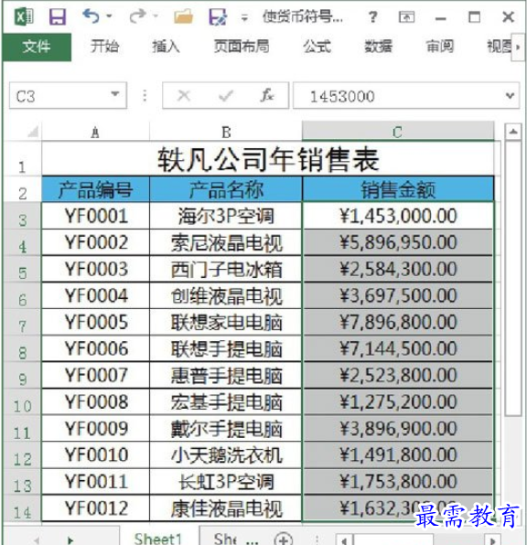Select the 销售金额 header cell
This screenshot has height=545, width=527.
click(x=398, y=189)
